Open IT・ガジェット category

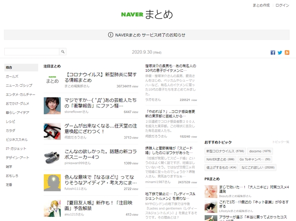pyautogui.click(x=16, y=149)
